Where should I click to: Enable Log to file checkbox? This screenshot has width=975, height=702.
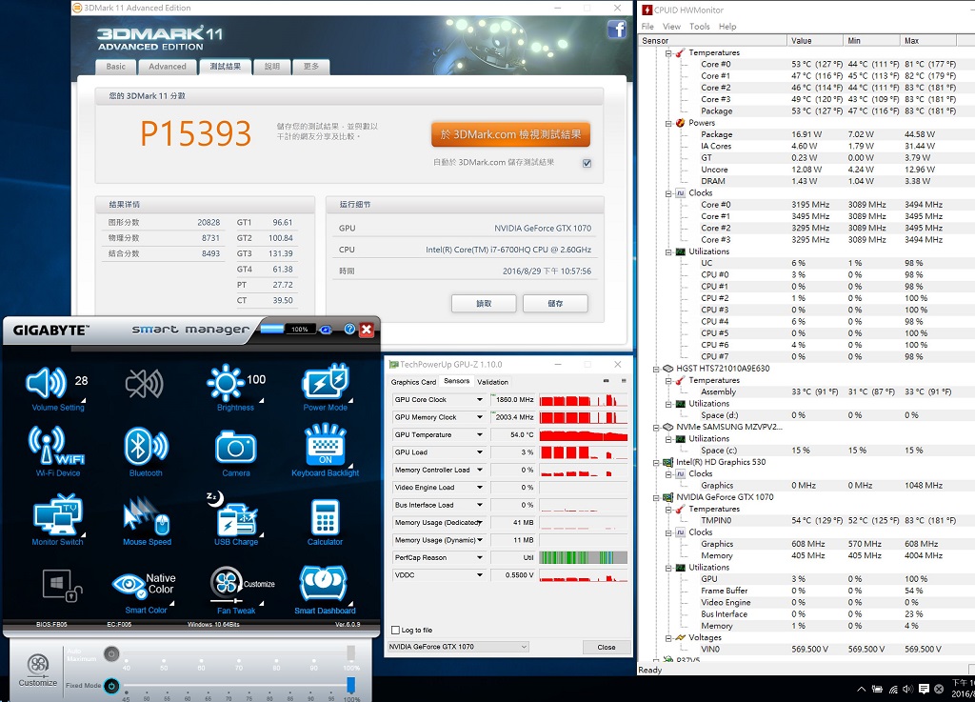pyautogui.click(x=395, y=630)
